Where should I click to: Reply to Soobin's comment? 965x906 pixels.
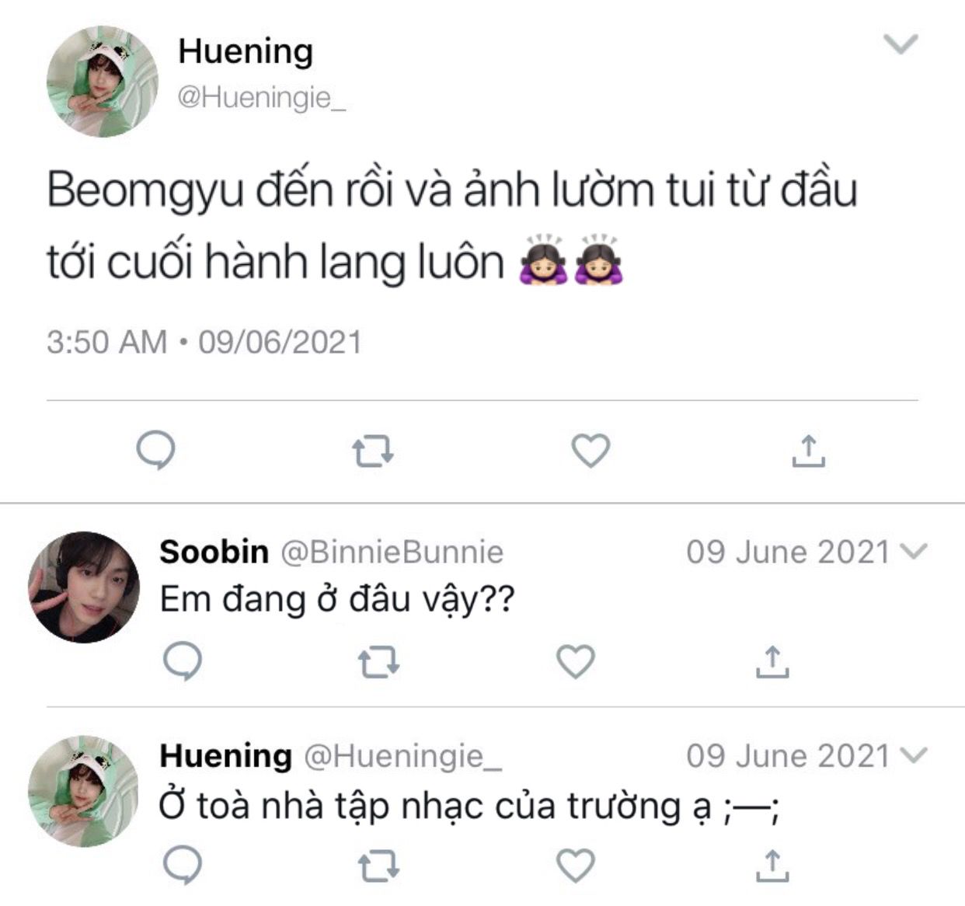click(x=183, y=661)
